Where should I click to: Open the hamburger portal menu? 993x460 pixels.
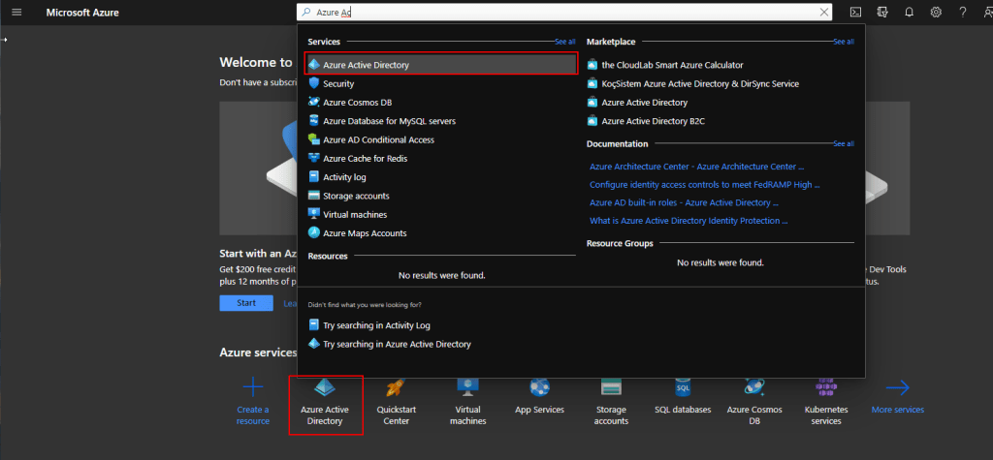click(16, 12)
